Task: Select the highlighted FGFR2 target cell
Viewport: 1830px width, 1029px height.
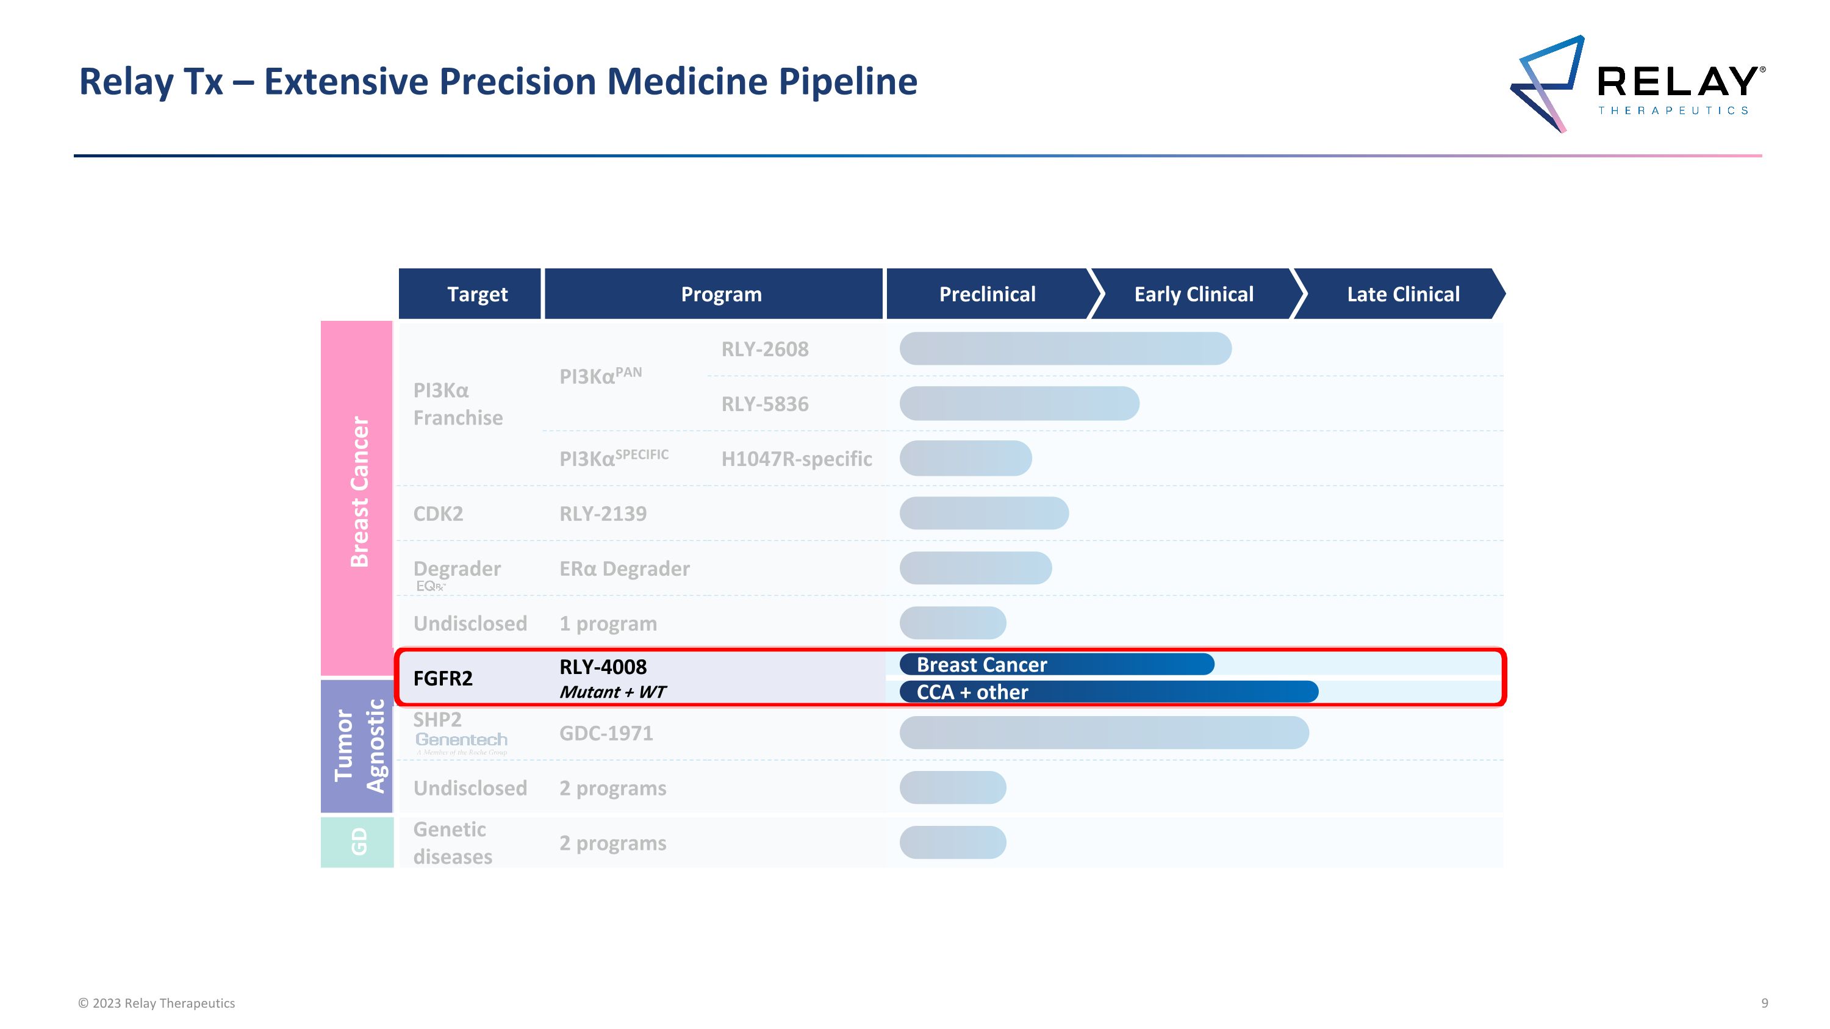Action: 443,679
